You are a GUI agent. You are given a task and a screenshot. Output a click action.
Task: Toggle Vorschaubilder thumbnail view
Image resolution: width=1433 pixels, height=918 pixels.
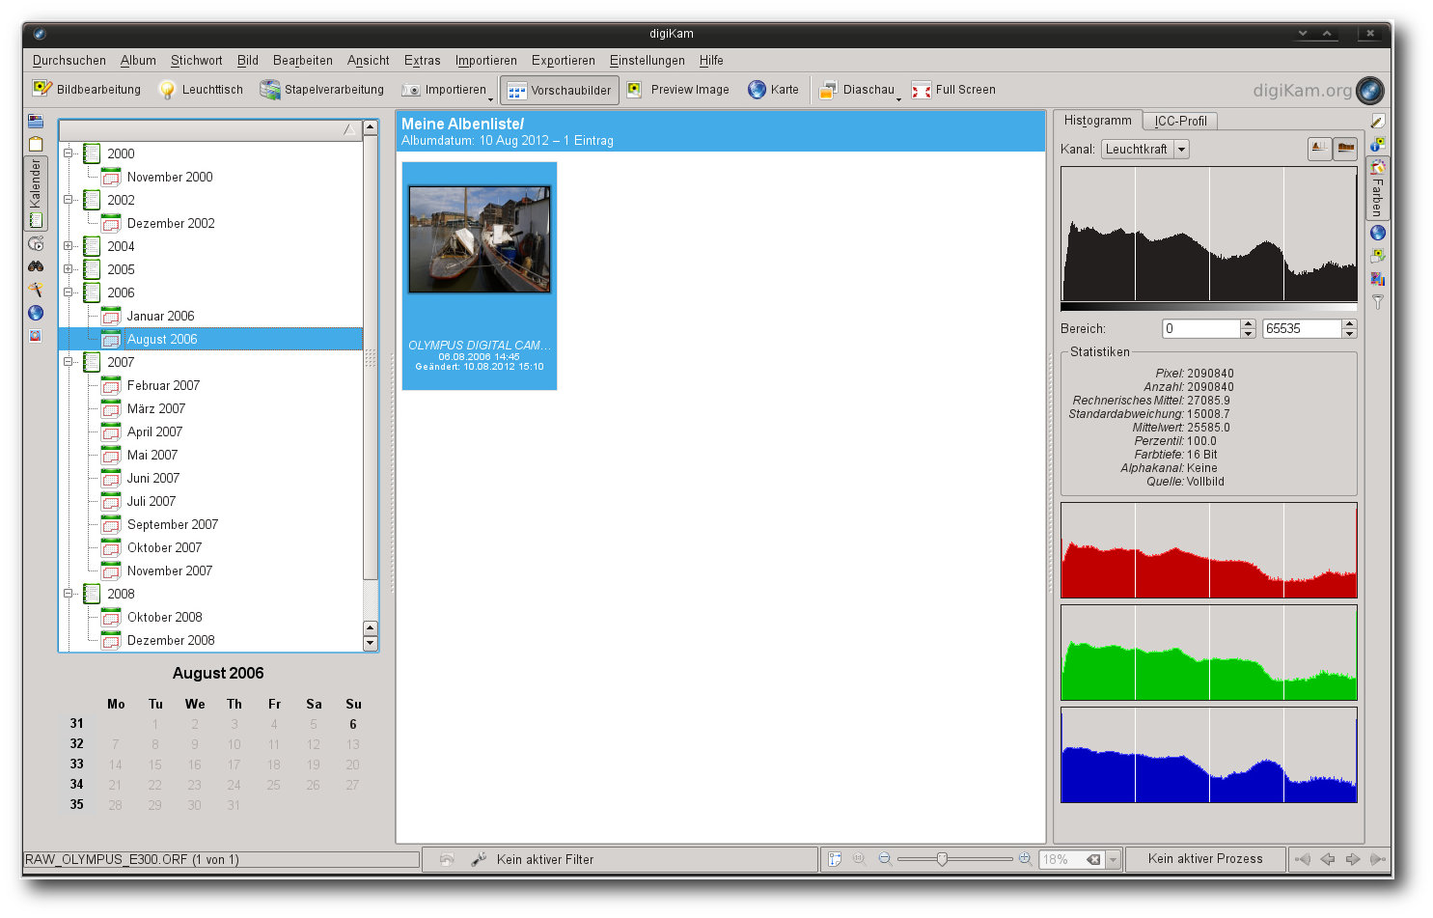point(560,91)
